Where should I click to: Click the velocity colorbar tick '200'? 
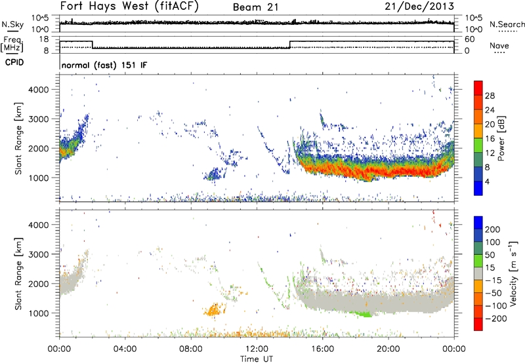pyautogui.click(x=492, y=229)
